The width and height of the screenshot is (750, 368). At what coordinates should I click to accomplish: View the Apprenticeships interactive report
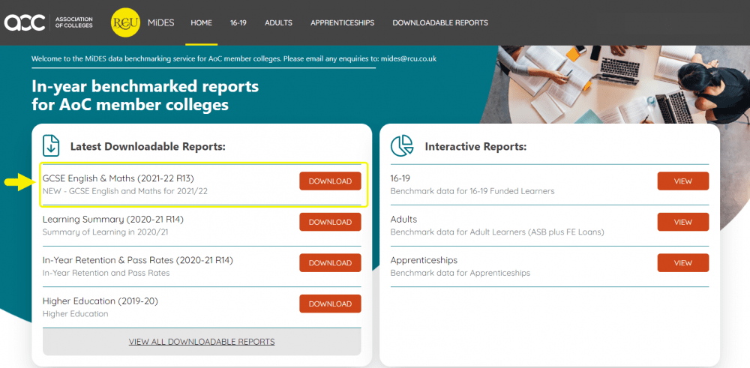pyautogui.click(x=682, y=263)
